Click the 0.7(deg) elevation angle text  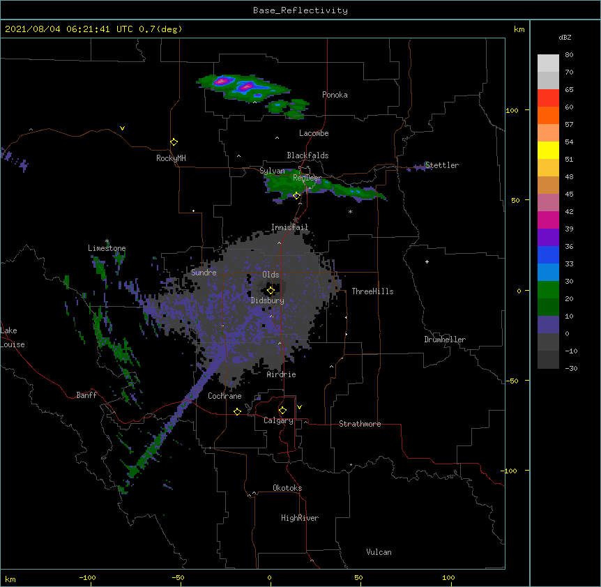click(160, 29)
